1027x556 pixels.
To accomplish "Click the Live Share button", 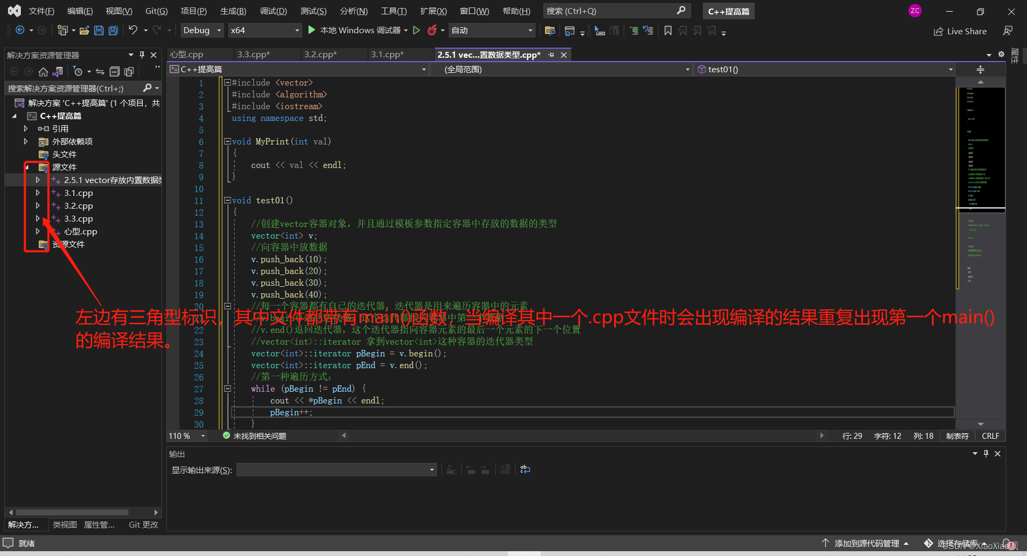I will click(960, 31).
